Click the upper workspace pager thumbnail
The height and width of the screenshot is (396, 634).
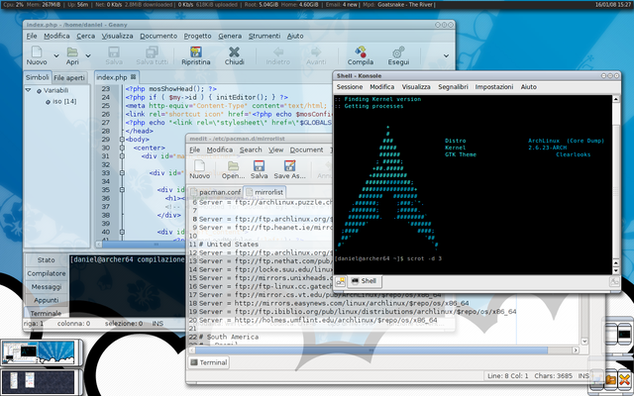pos(39,352)
